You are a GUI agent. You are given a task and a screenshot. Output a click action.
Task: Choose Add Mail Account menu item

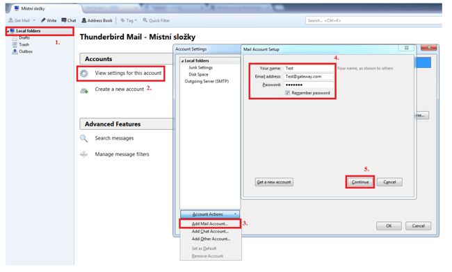210,223
